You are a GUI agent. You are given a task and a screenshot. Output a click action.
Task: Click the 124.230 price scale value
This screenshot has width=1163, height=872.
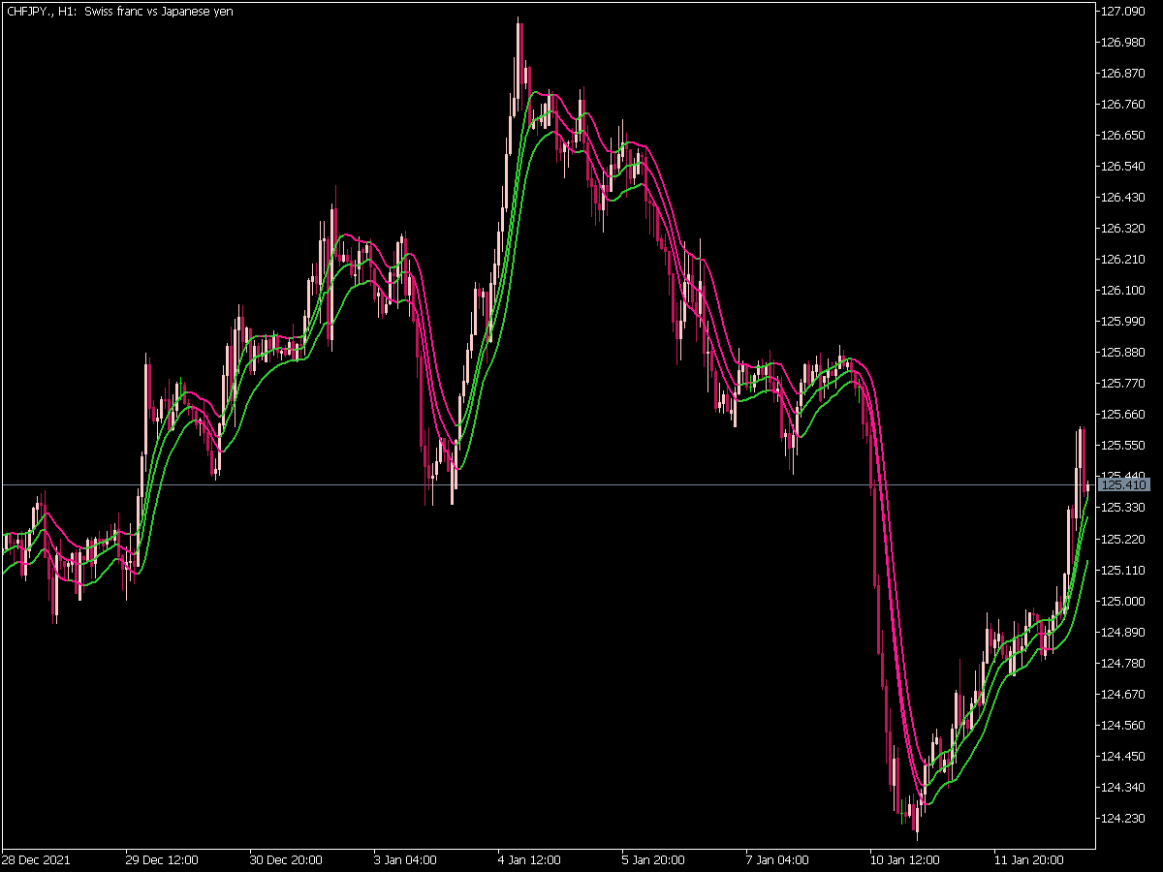click(1124, 818)
